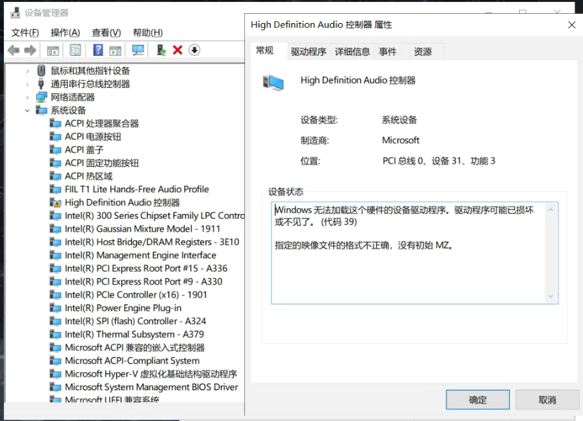Screen dimensions: 583x421
Task: Click the device icon beside ACPI 电源按钮
Action: [55, 137]
